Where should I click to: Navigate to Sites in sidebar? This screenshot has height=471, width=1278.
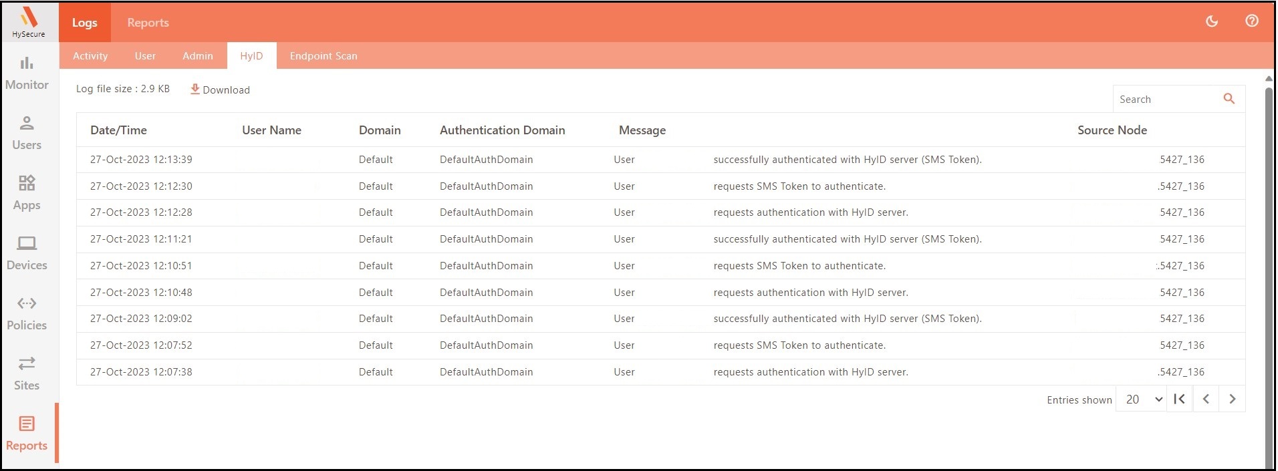[27, 373]
